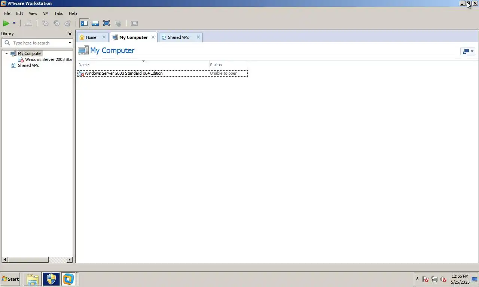Open File Explorer from taskbar
The width and height of the screenshot is (479, 287).
pyautogui.click(x=32, y=279)
